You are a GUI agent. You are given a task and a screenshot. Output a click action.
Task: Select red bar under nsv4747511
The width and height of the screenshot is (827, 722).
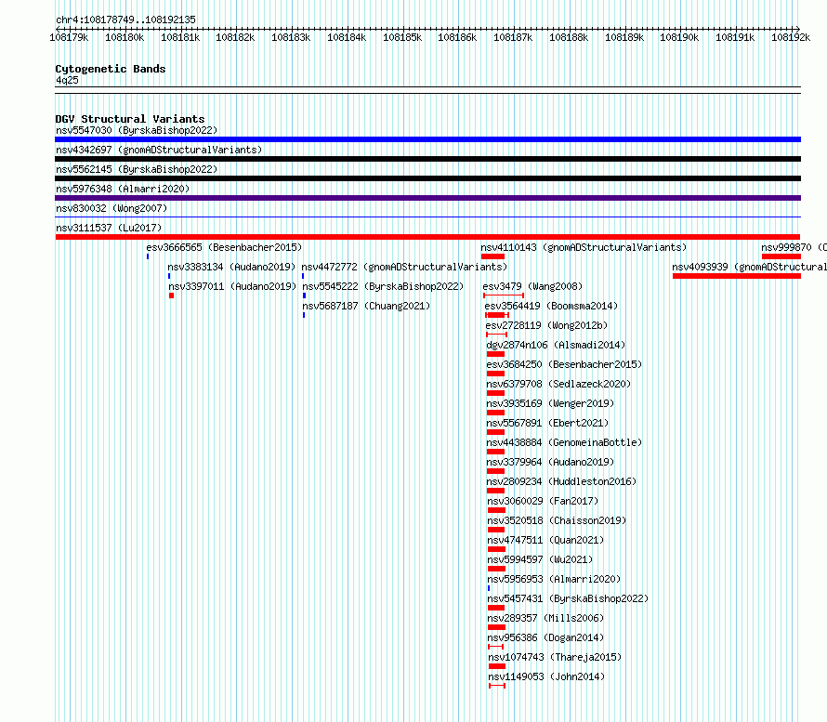click(496, 549)
